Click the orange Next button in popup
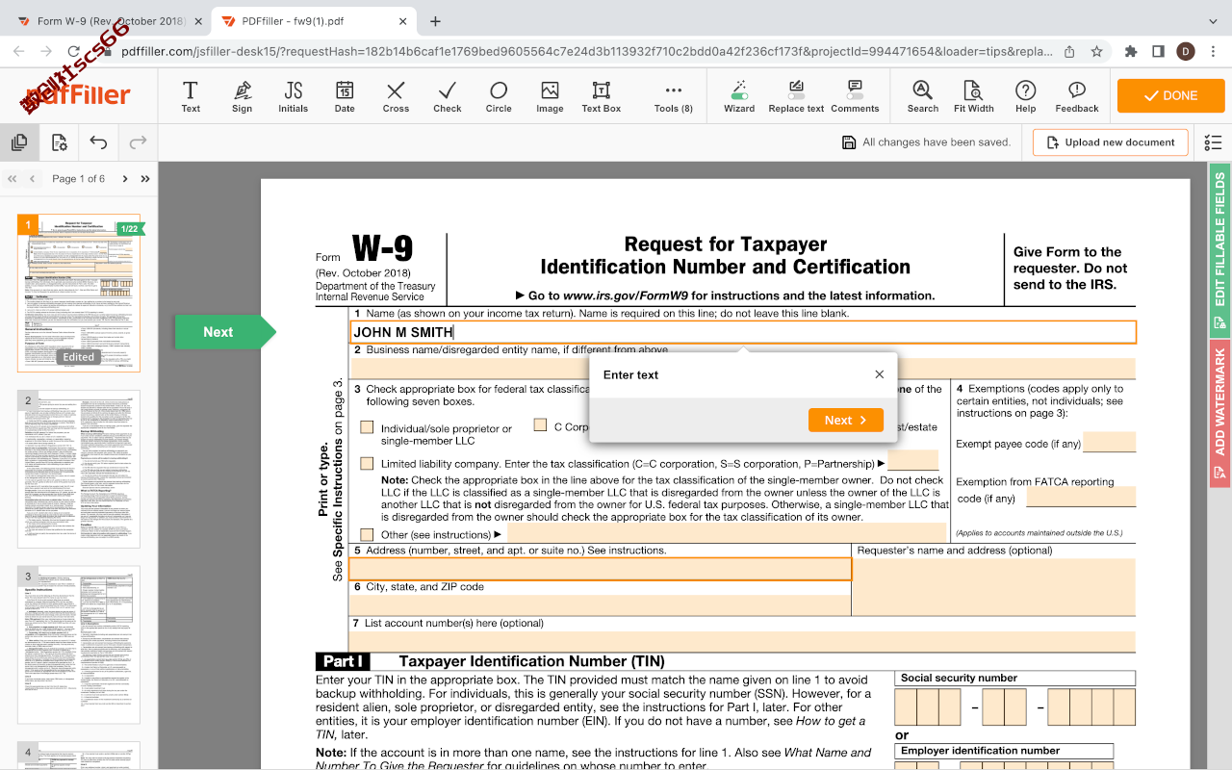The width and height of the screenshot is (1232, 770). (x=846, y=420)
